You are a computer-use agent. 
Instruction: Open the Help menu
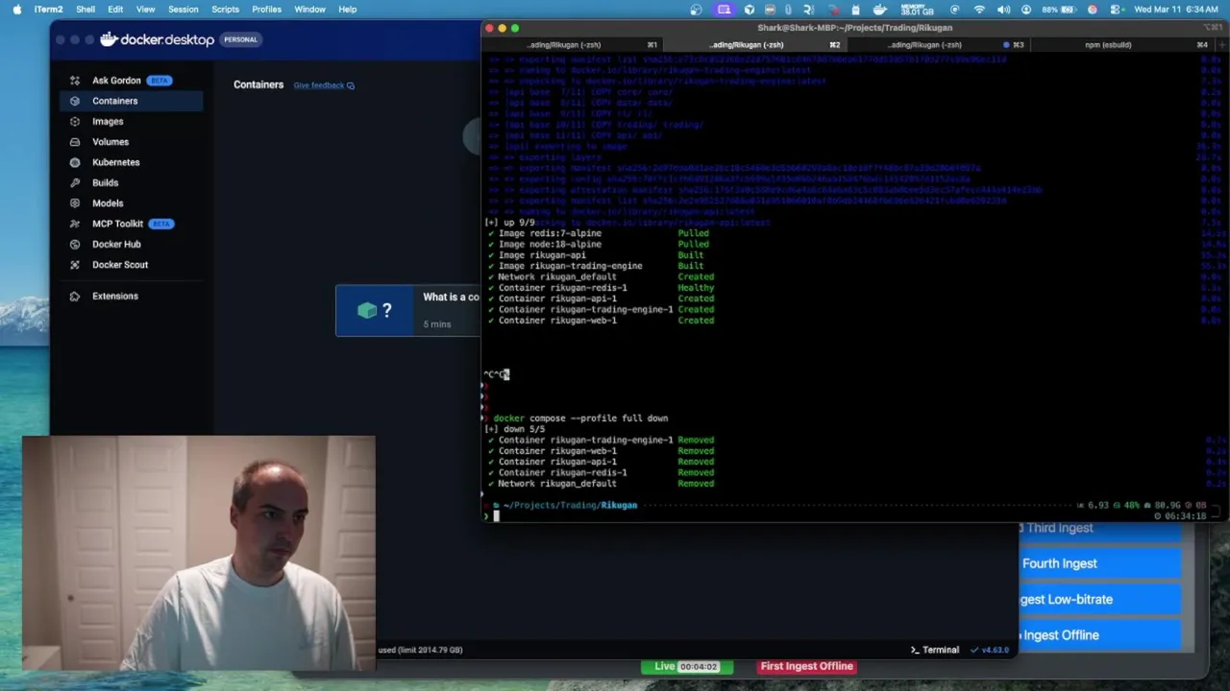347,10
